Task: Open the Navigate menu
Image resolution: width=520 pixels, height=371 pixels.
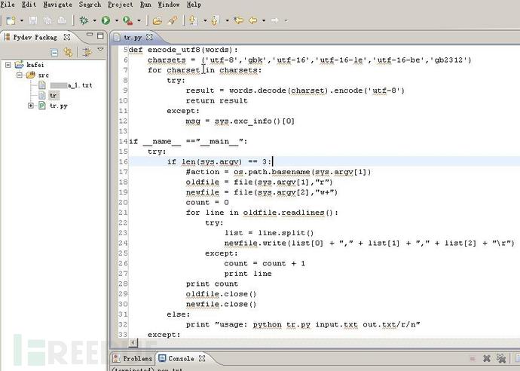Action: pyautogui.click(x=57, y=5)
